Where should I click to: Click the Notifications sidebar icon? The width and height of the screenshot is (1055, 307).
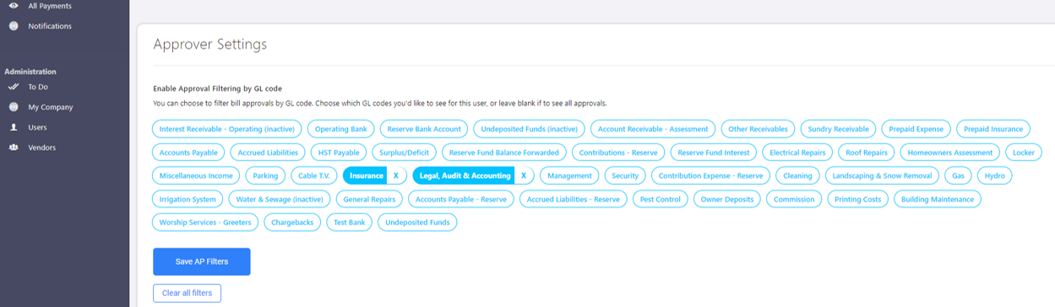(x=13, y=26)
